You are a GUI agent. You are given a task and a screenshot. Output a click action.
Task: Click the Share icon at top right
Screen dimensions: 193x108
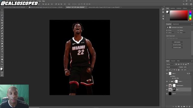pos(191,4)
